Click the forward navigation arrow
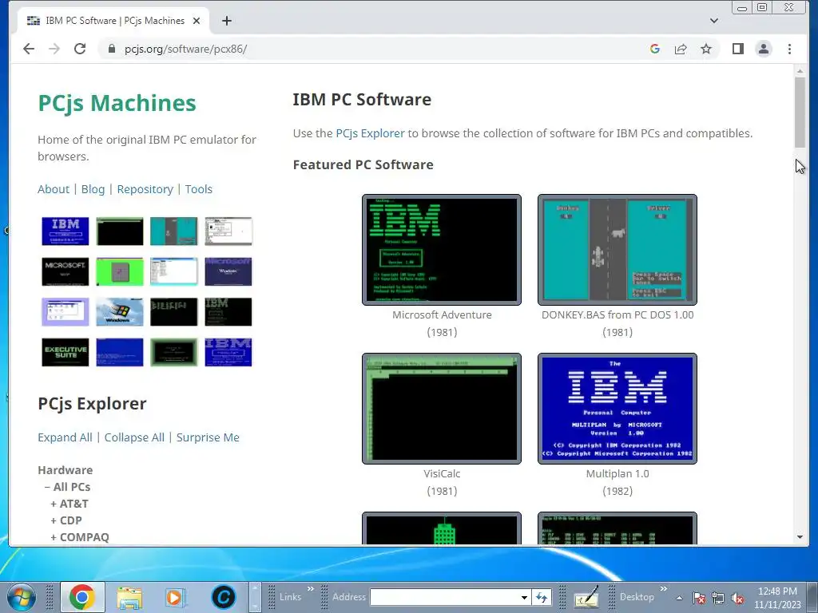 pos(54,49)
